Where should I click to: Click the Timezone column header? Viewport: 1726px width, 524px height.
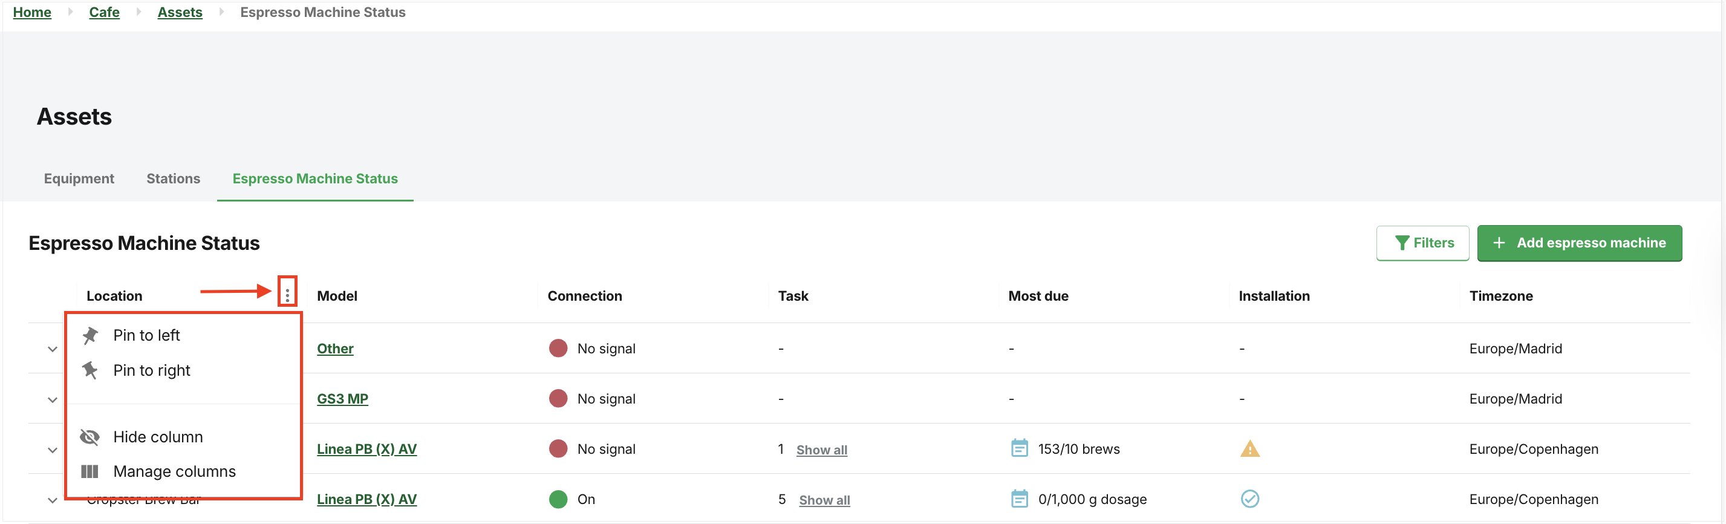(1501, 295)
